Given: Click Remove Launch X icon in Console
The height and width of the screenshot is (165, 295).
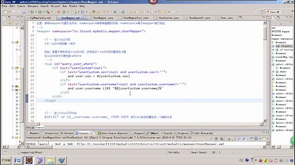Looking at the screenshot, I should (216, 138).
